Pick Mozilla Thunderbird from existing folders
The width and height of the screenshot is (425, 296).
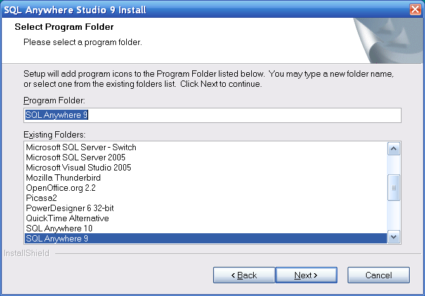(x=63, y=177)
